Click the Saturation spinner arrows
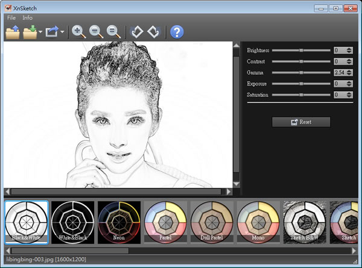 pyautogui.click(x=349, y=95)
